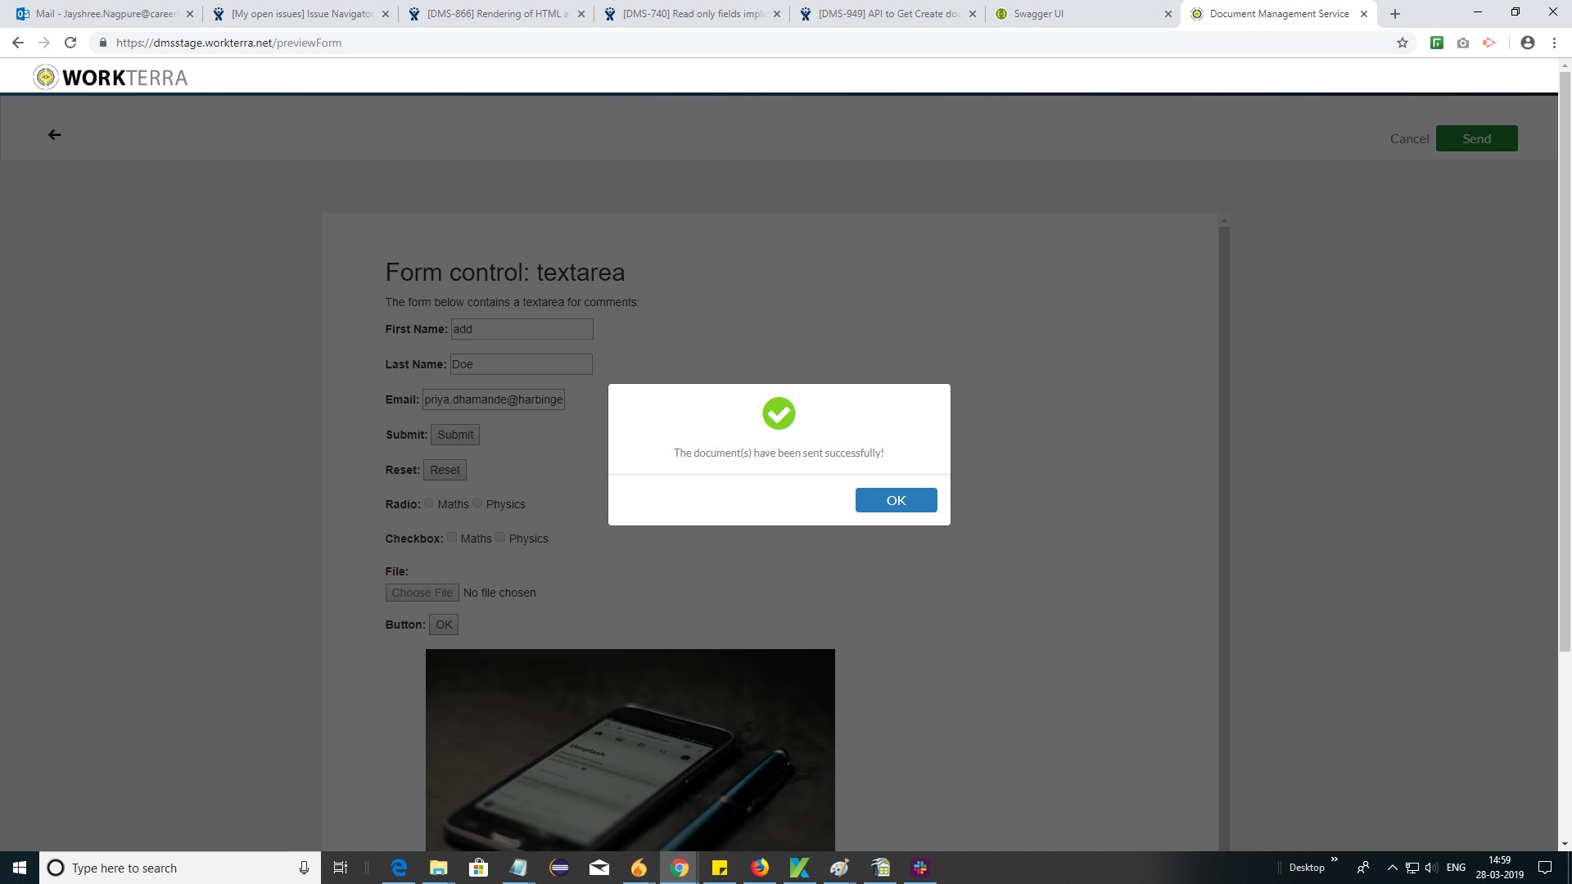Click the ENG language indicator
The width and height of the screenshot is (1572, 884).
coord(1456,868)
